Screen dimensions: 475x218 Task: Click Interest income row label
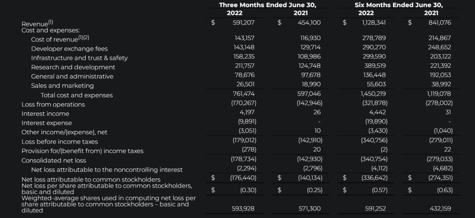click(45, 114)
